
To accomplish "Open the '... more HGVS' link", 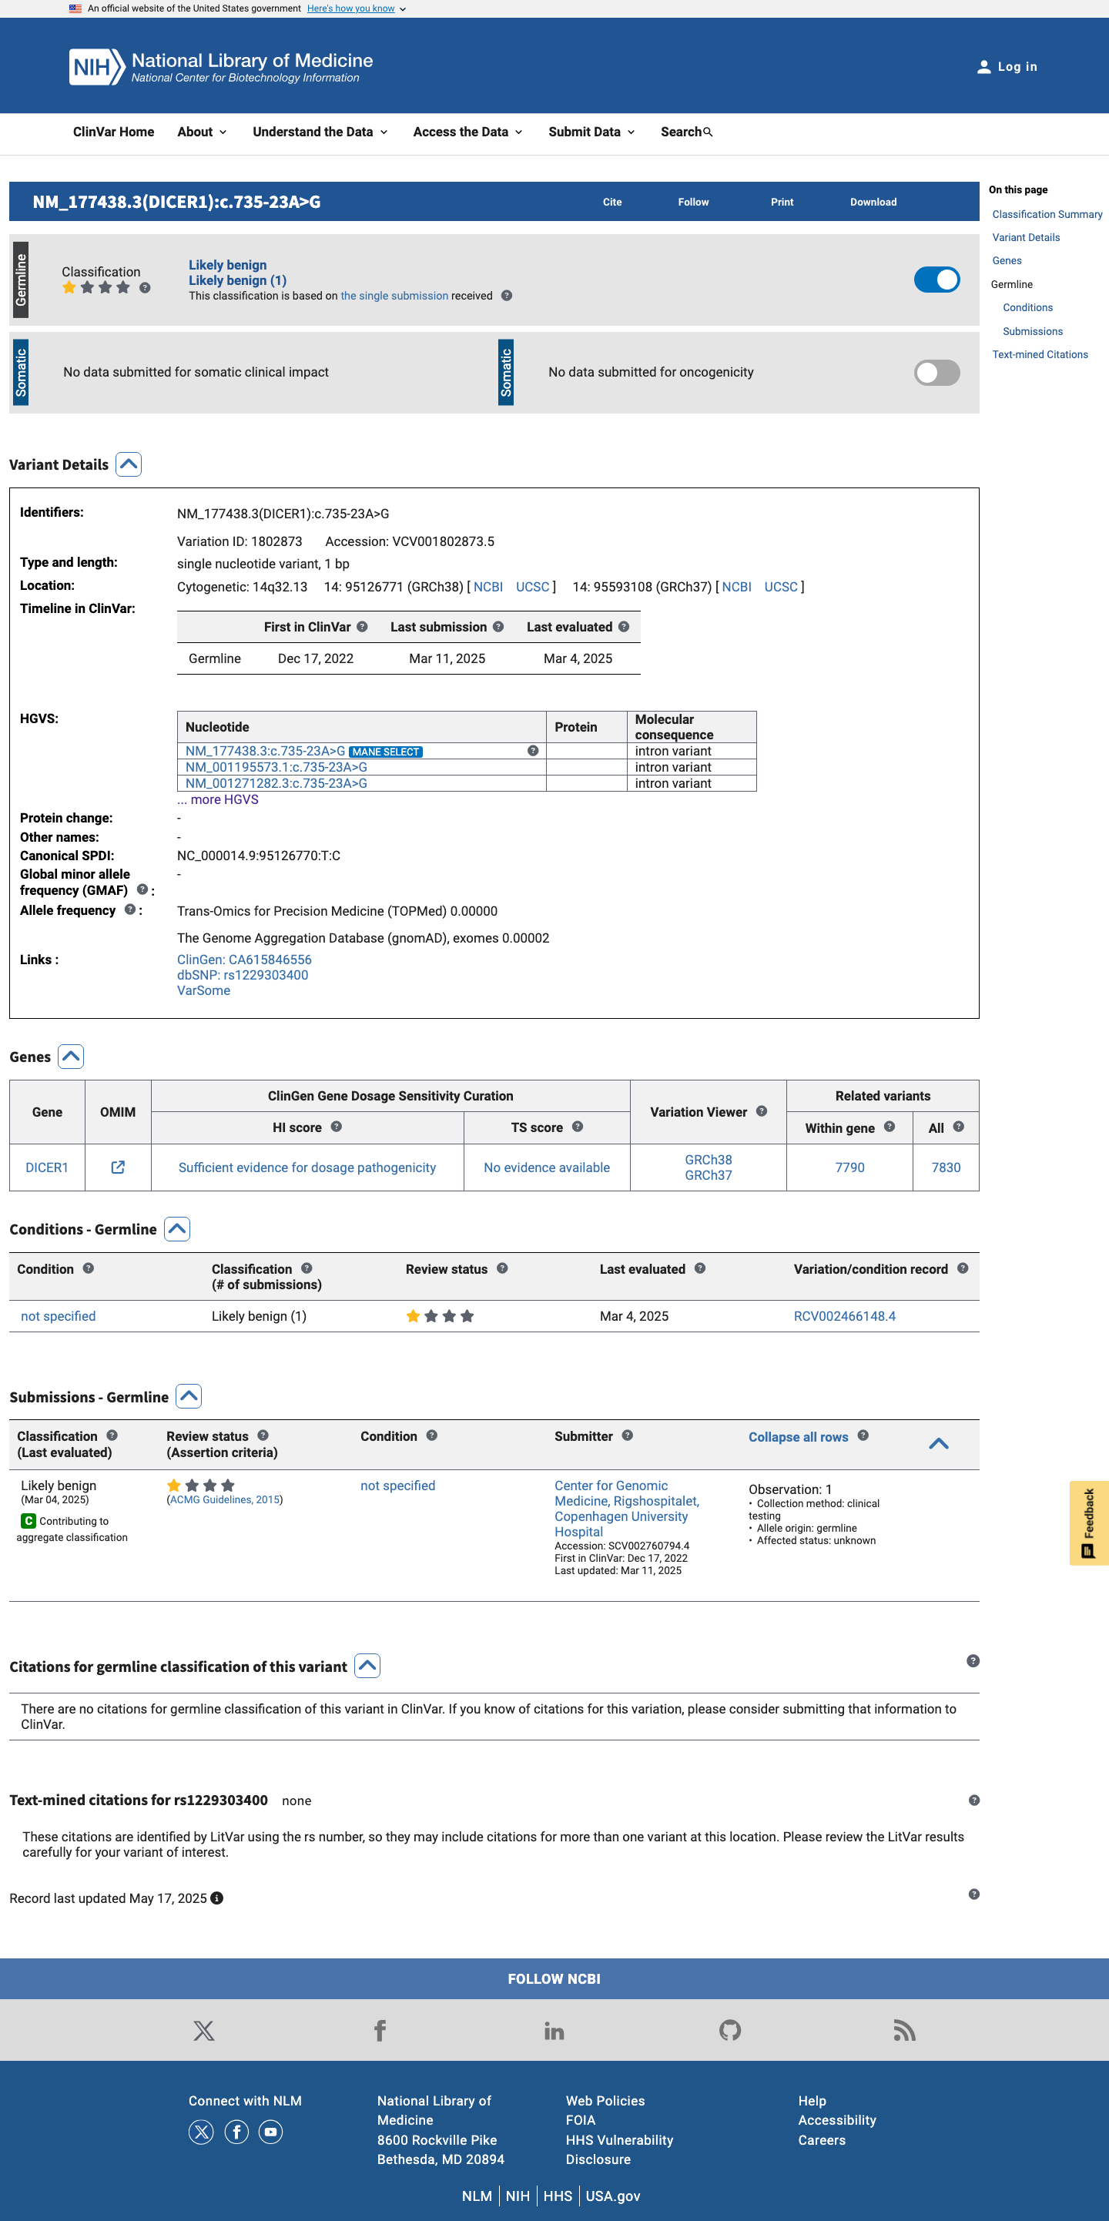I will [217, 799].
